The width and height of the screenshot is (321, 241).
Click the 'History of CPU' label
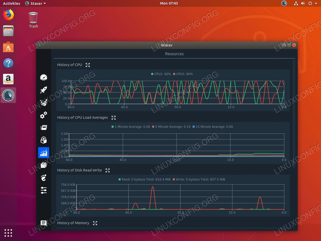[69, 65]
